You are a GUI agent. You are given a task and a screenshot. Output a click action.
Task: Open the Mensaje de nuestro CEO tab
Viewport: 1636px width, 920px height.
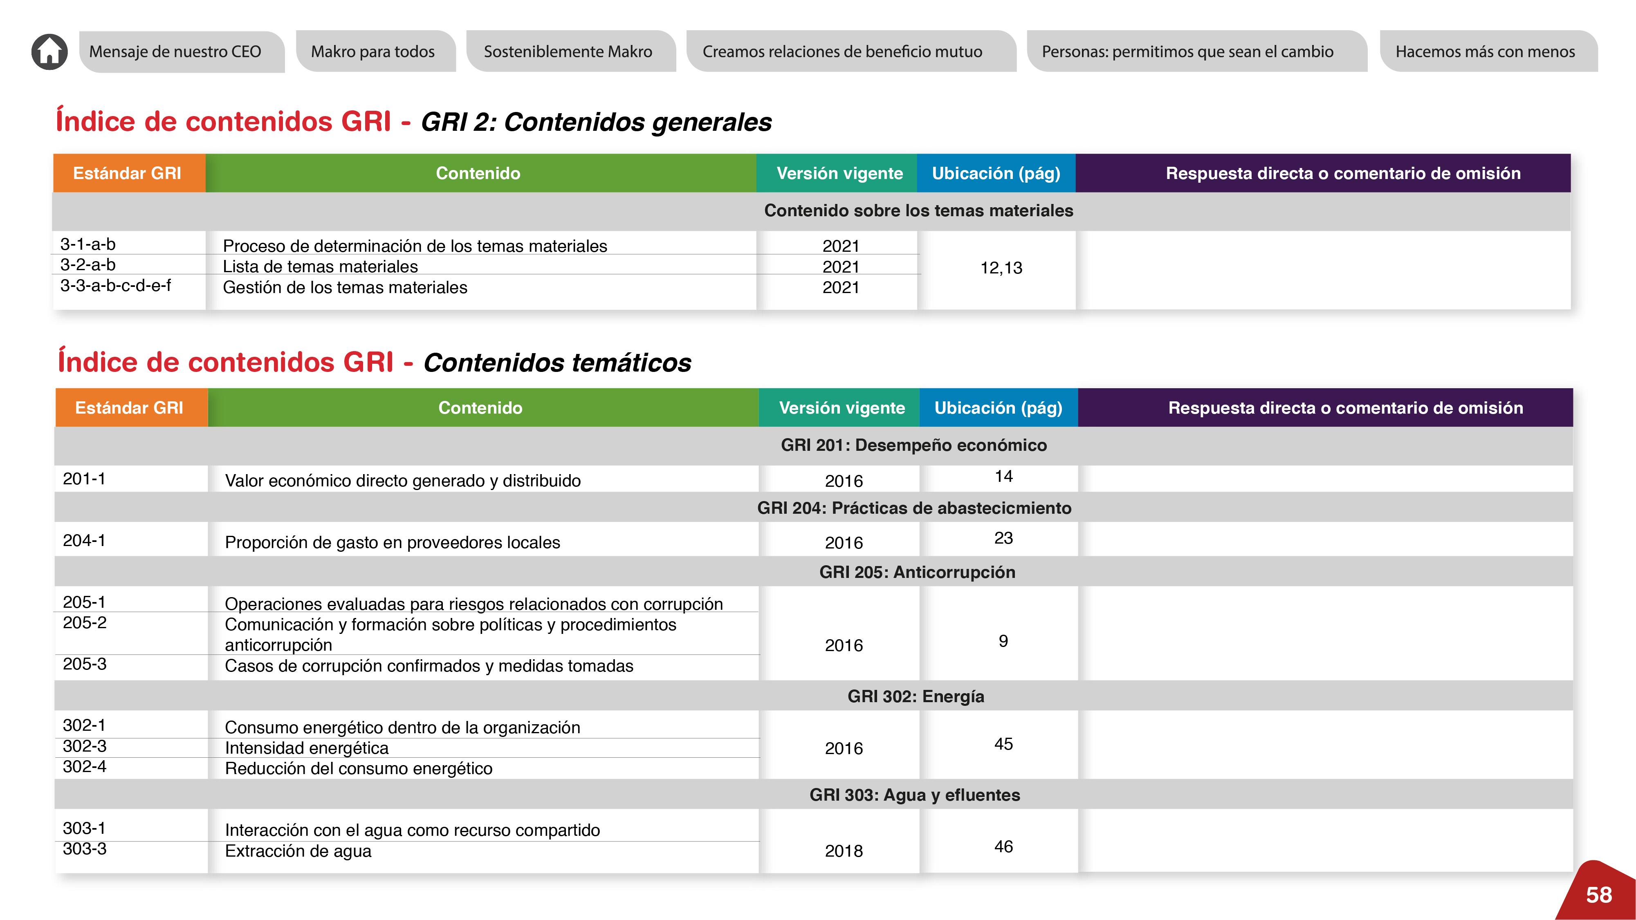pos(175,51)
